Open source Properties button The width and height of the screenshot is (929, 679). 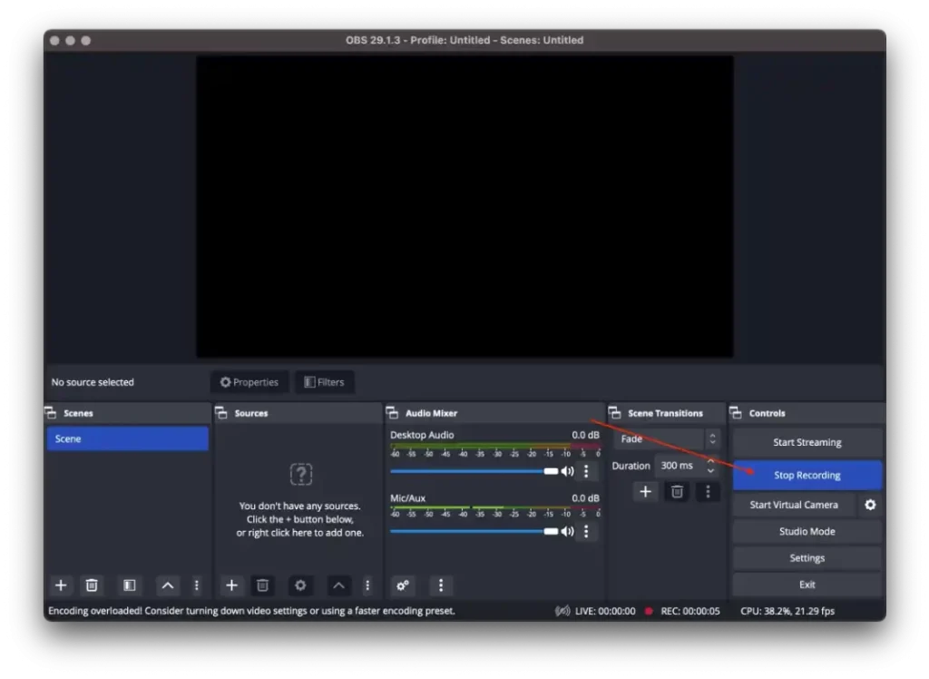coord(249,382)
